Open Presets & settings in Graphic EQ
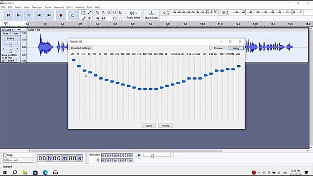This screenshot has width=313, height=176. (x=81, y=48)
